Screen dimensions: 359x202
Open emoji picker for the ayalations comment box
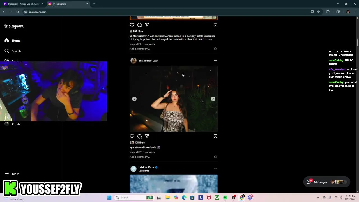click(x=215, y=157)
